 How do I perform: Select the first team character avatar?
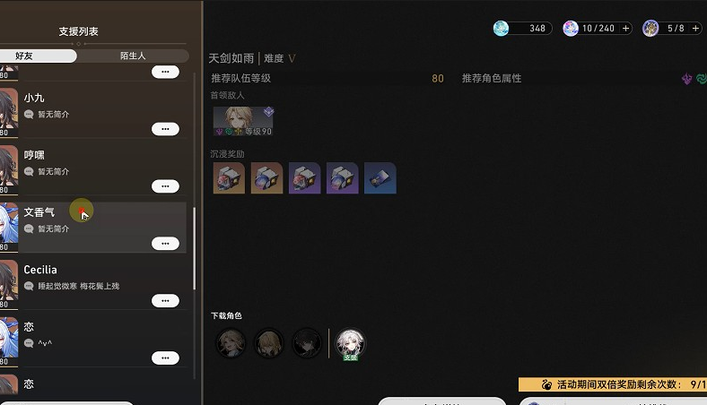point(231,343)
